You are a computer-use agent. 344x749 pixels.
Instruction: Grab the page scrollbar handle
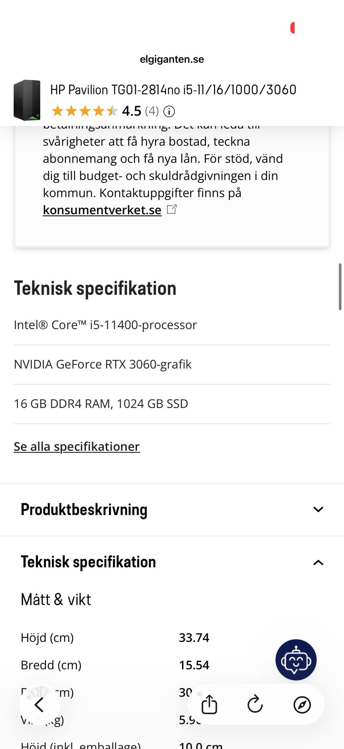340,286
